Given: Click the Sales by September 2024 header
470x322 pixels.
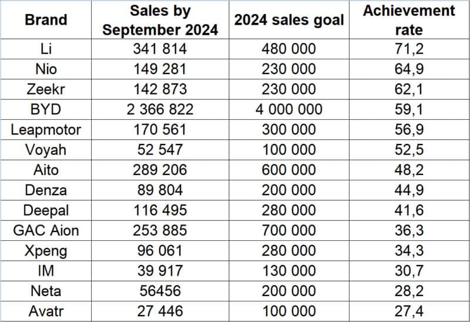Looking at the screenshot, I should (160, 20).
